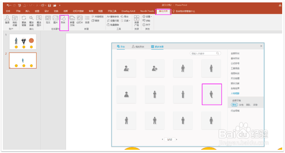Select slide 1 thumbnail

pyautogui.click(x=23, y=42)
